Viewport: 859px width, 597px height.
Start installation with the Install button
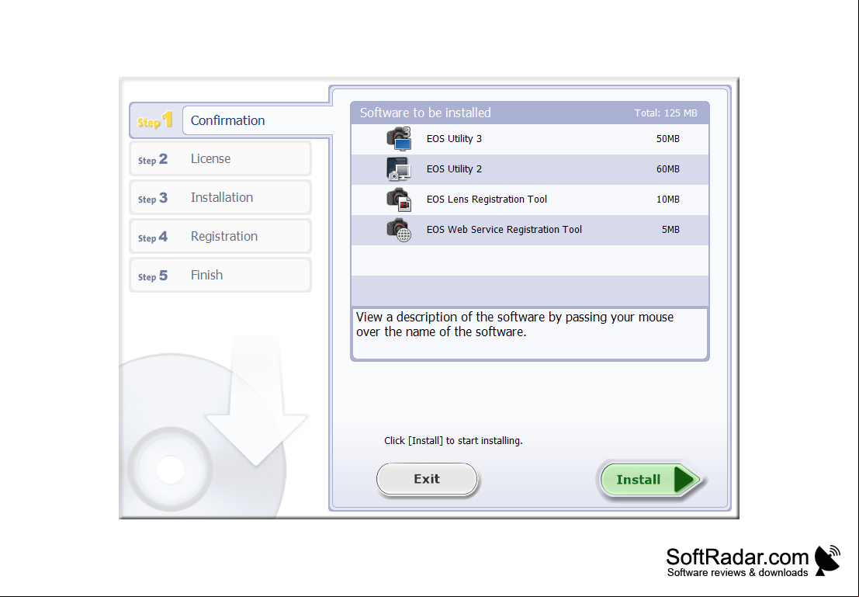[651, 480]
